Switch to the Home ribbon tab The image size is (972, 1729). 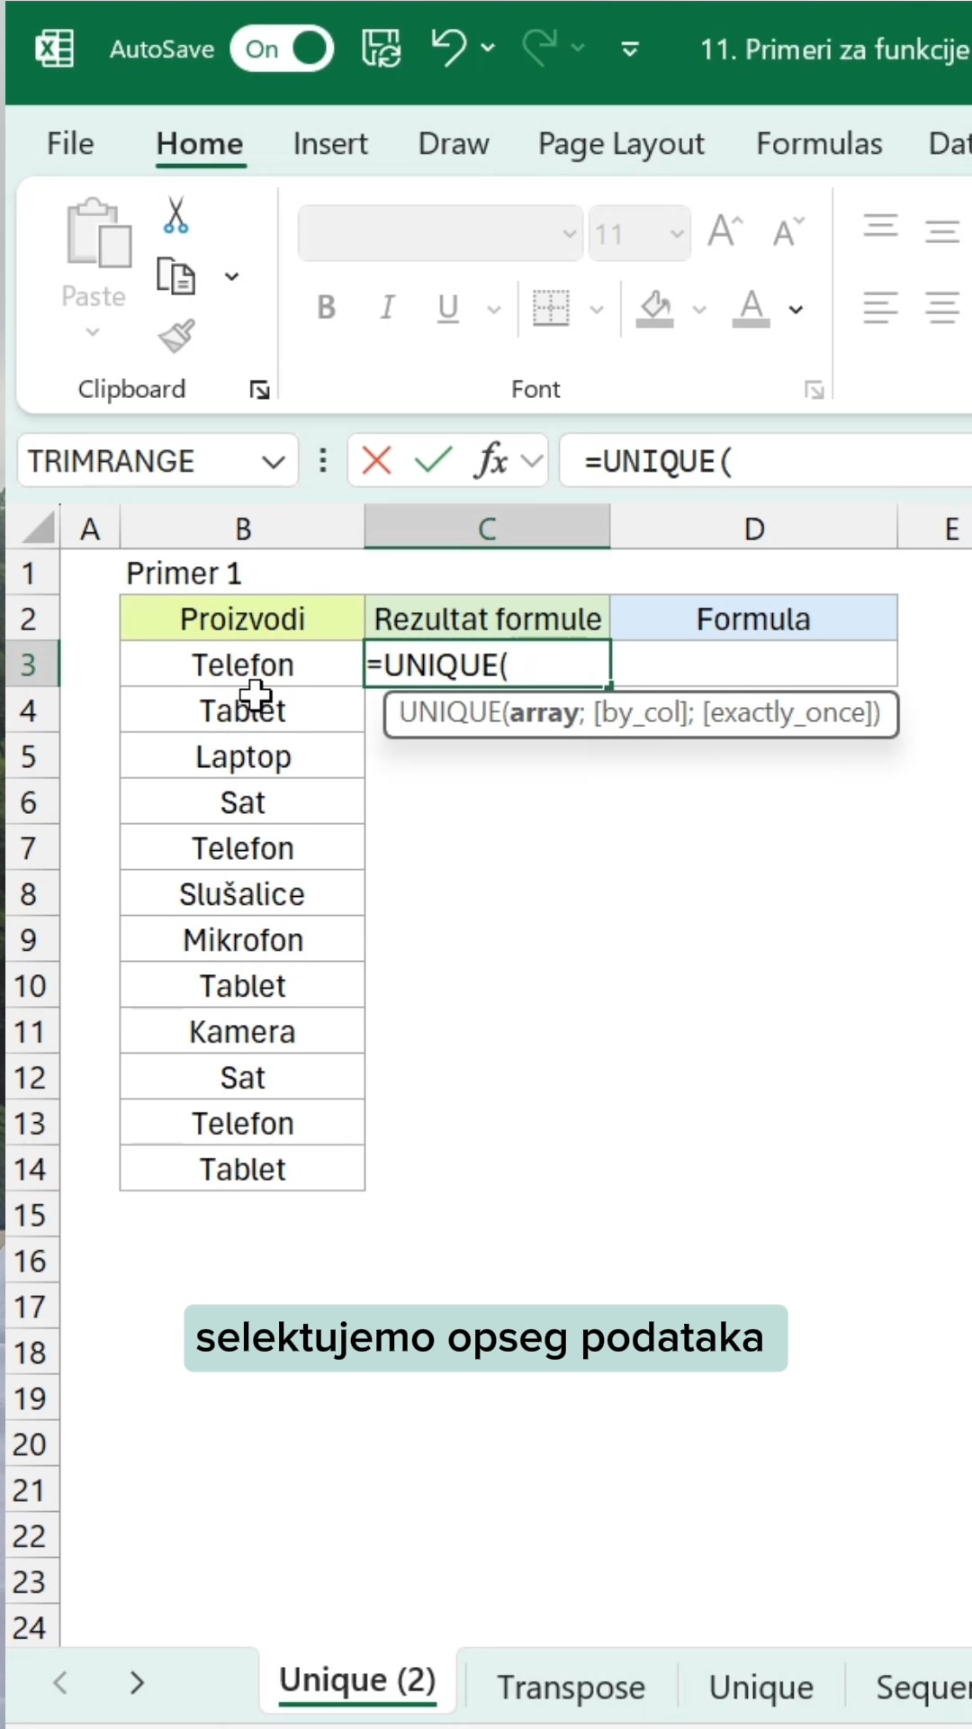pyautogui.click(x=200, y=144)
